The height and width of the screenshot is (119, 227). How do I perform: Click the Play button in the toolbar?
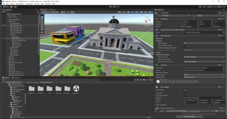pyautogui.click(x=111, y=7)
